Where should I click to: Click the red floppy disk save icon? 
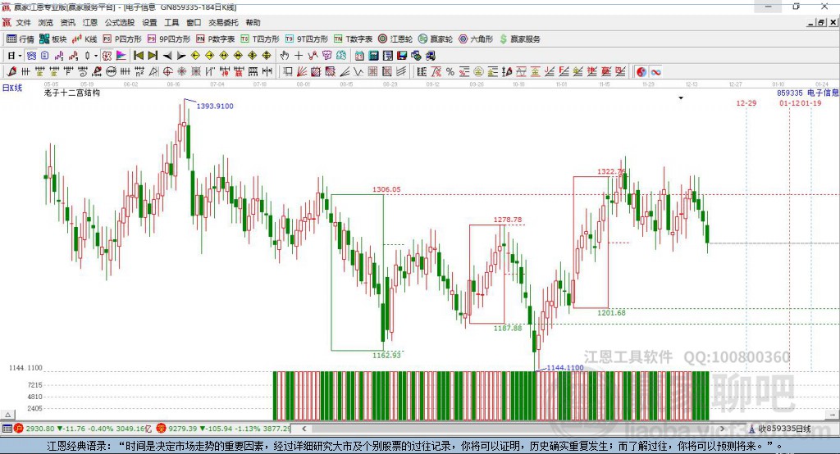[402, 56]
